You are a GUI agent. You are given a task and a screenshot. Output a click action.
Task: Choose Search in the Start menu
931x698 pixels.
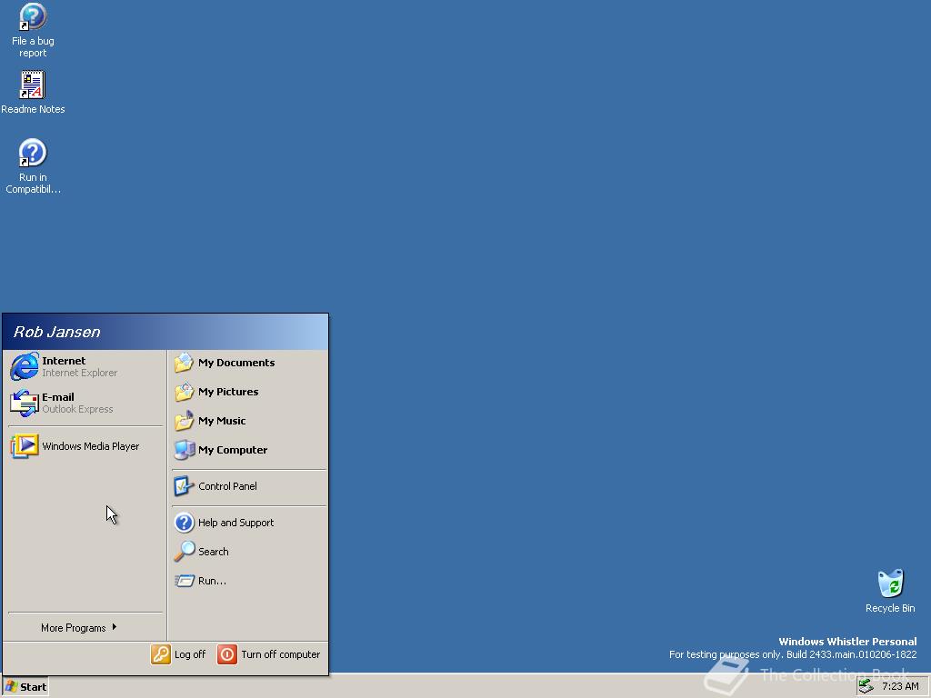tap(249, 552)
